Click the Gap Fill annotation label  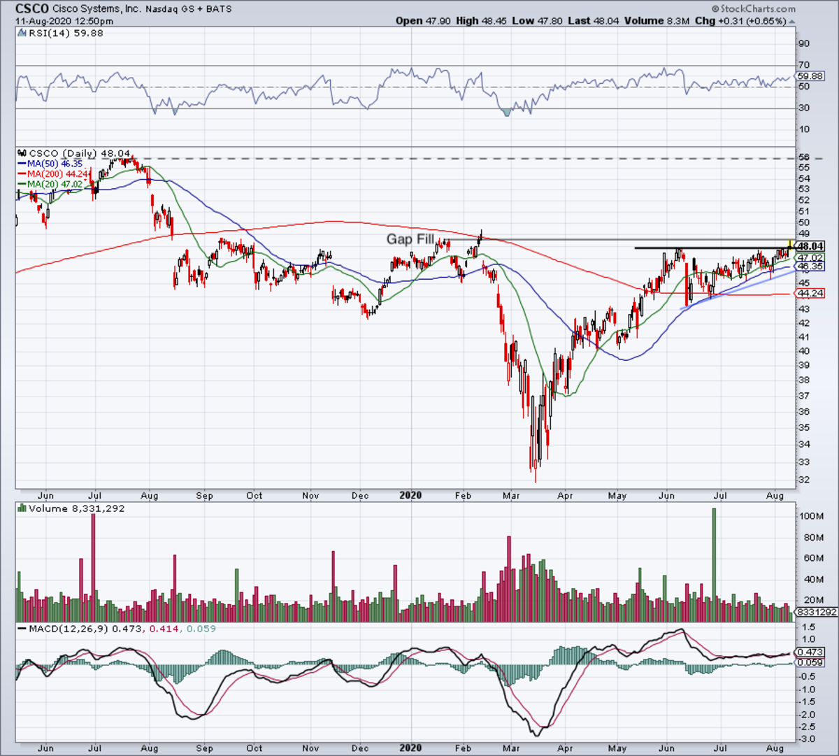[x=410, y=239]
